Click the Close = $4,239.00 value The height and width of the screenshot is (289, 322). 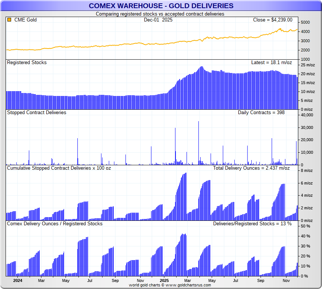click(272, 20)
